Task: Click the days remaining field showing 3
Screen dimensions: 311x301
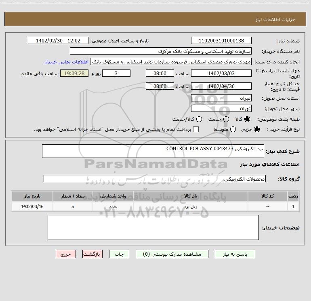Action: (x=116, y=73)
